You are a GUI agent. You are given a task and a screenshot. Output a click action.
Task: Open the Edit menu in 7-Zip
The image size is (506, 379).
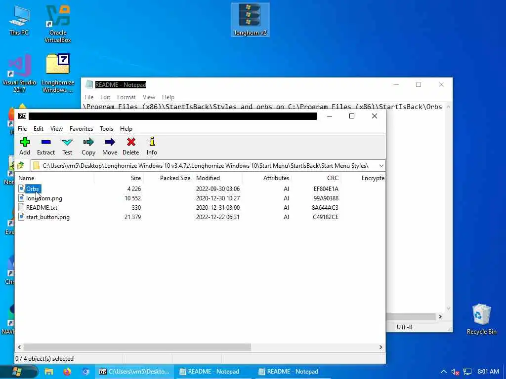click(x=39, y=129)
